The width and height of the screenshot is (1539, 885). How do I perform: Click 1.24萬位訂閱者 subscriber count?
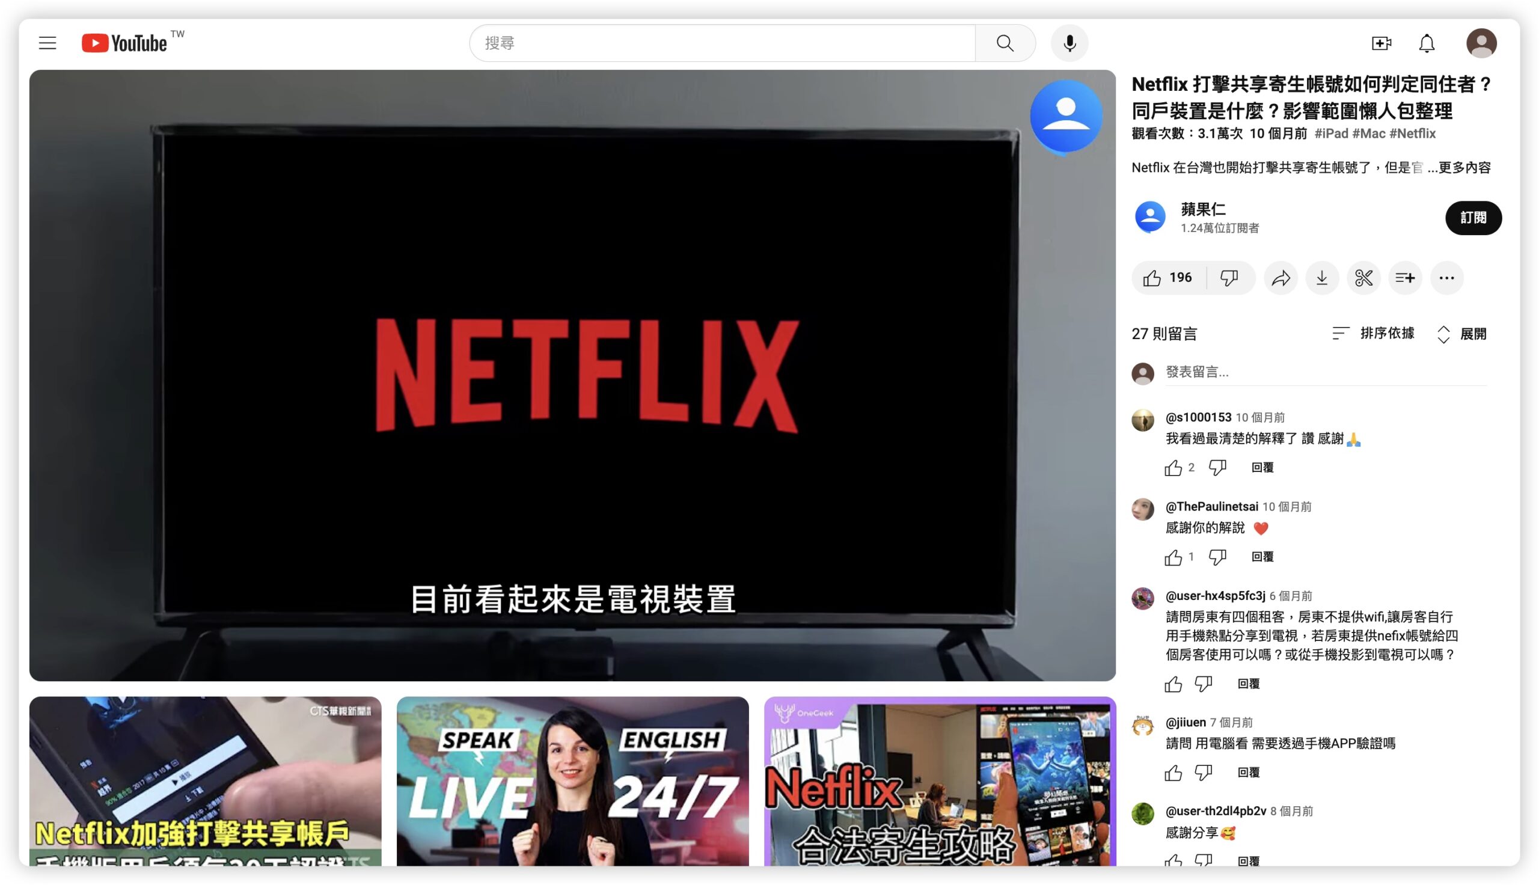coord(1219,228)
